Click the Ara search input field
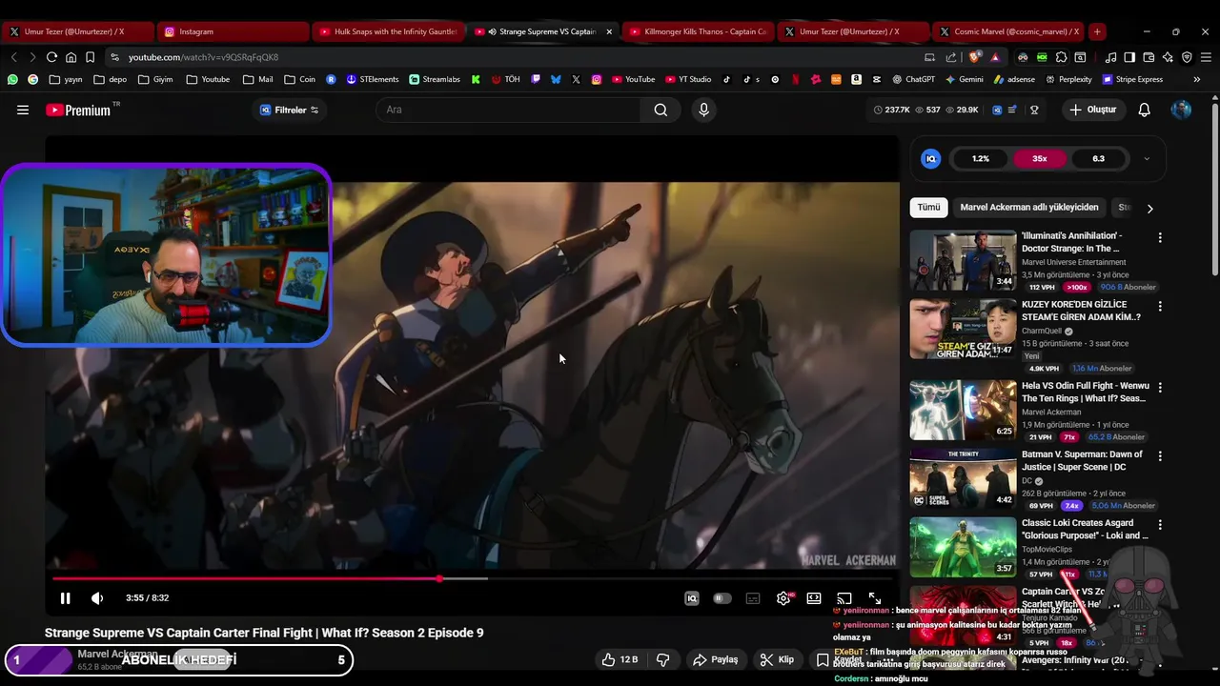 tap(510, 110)
